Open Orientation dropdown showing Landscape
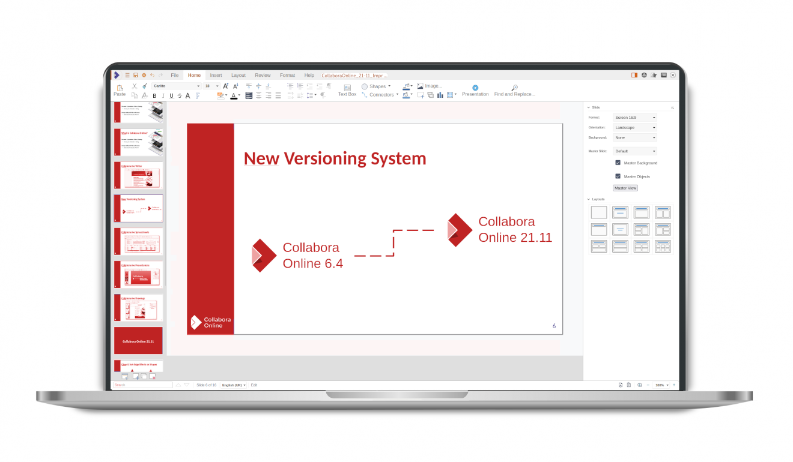 [x=635, y=128]
